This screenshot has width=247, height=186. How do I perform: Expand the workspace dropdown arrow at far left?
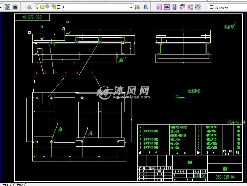[1, 7]
